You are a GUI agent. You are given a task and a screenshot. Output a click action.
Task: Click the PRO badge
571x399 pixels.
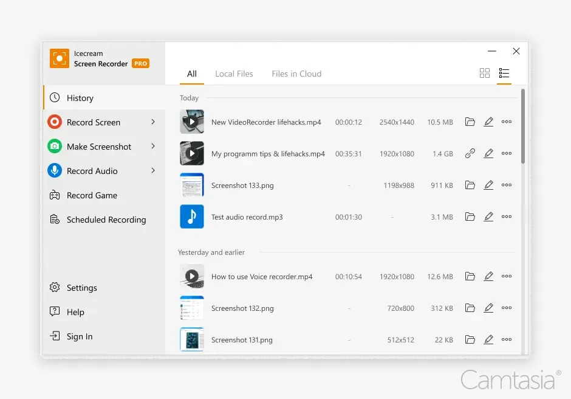pos(140,63)
